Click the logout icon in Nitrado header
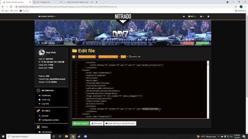This screenshot has width=248, height=139. pyautogui.click(x=208, y=16)
